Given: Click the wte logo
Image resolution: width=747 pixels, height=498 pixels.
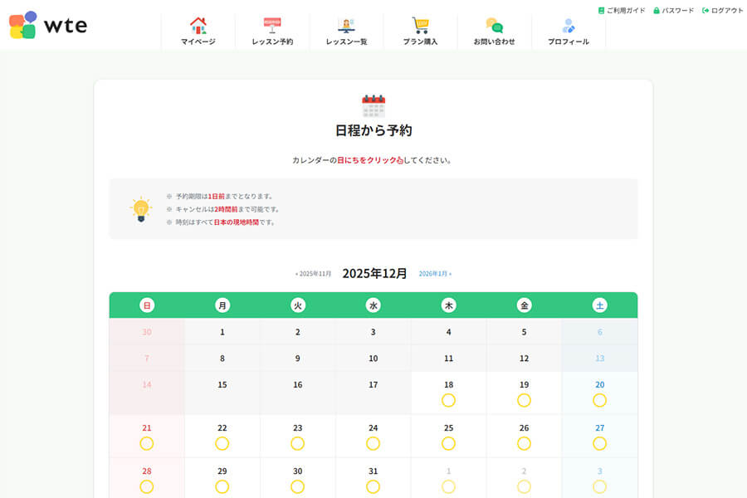Looking at the screenshot, I should click(46, 25).
